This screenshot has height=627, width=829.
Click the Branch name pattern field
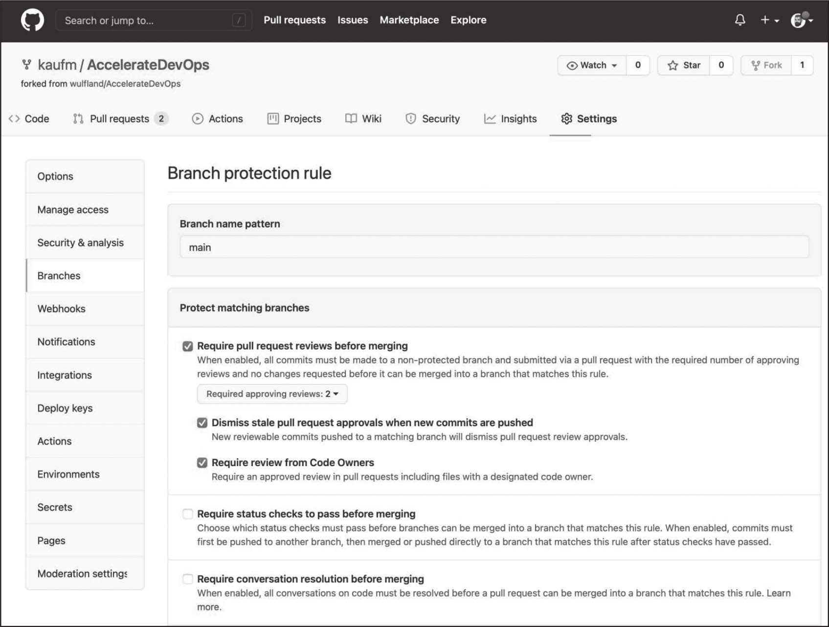(x=494, y=247)
